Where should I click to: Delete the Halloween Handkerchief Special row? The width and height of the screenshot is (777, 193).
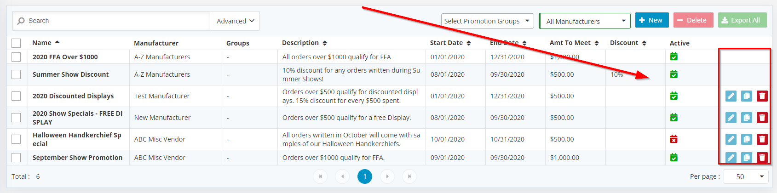tap(762, 139)
